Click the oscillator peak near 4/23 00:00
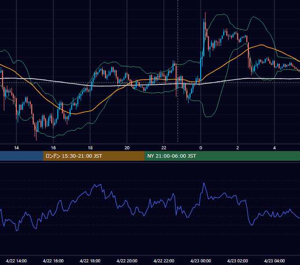The image size is (300, 265). 204,183
